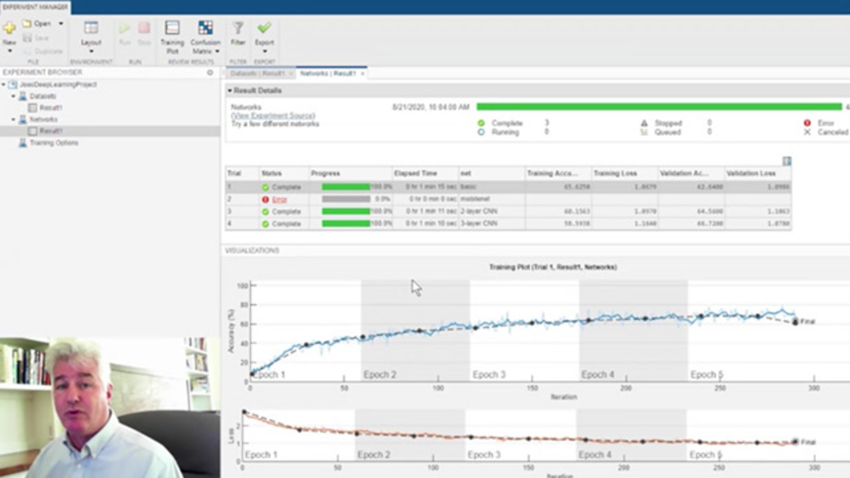
Task: Collapse the Result Details section
Action: (230, 90)
